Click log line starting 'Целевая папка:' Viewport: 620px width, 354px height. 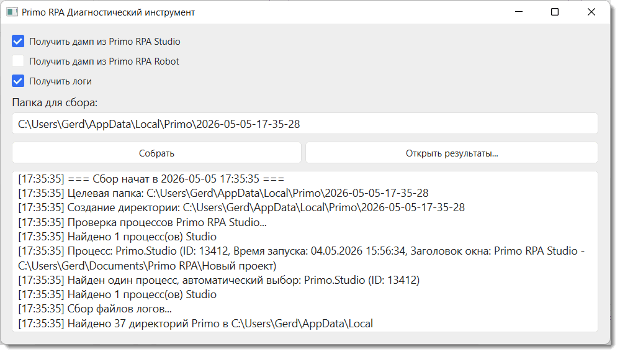223,193
